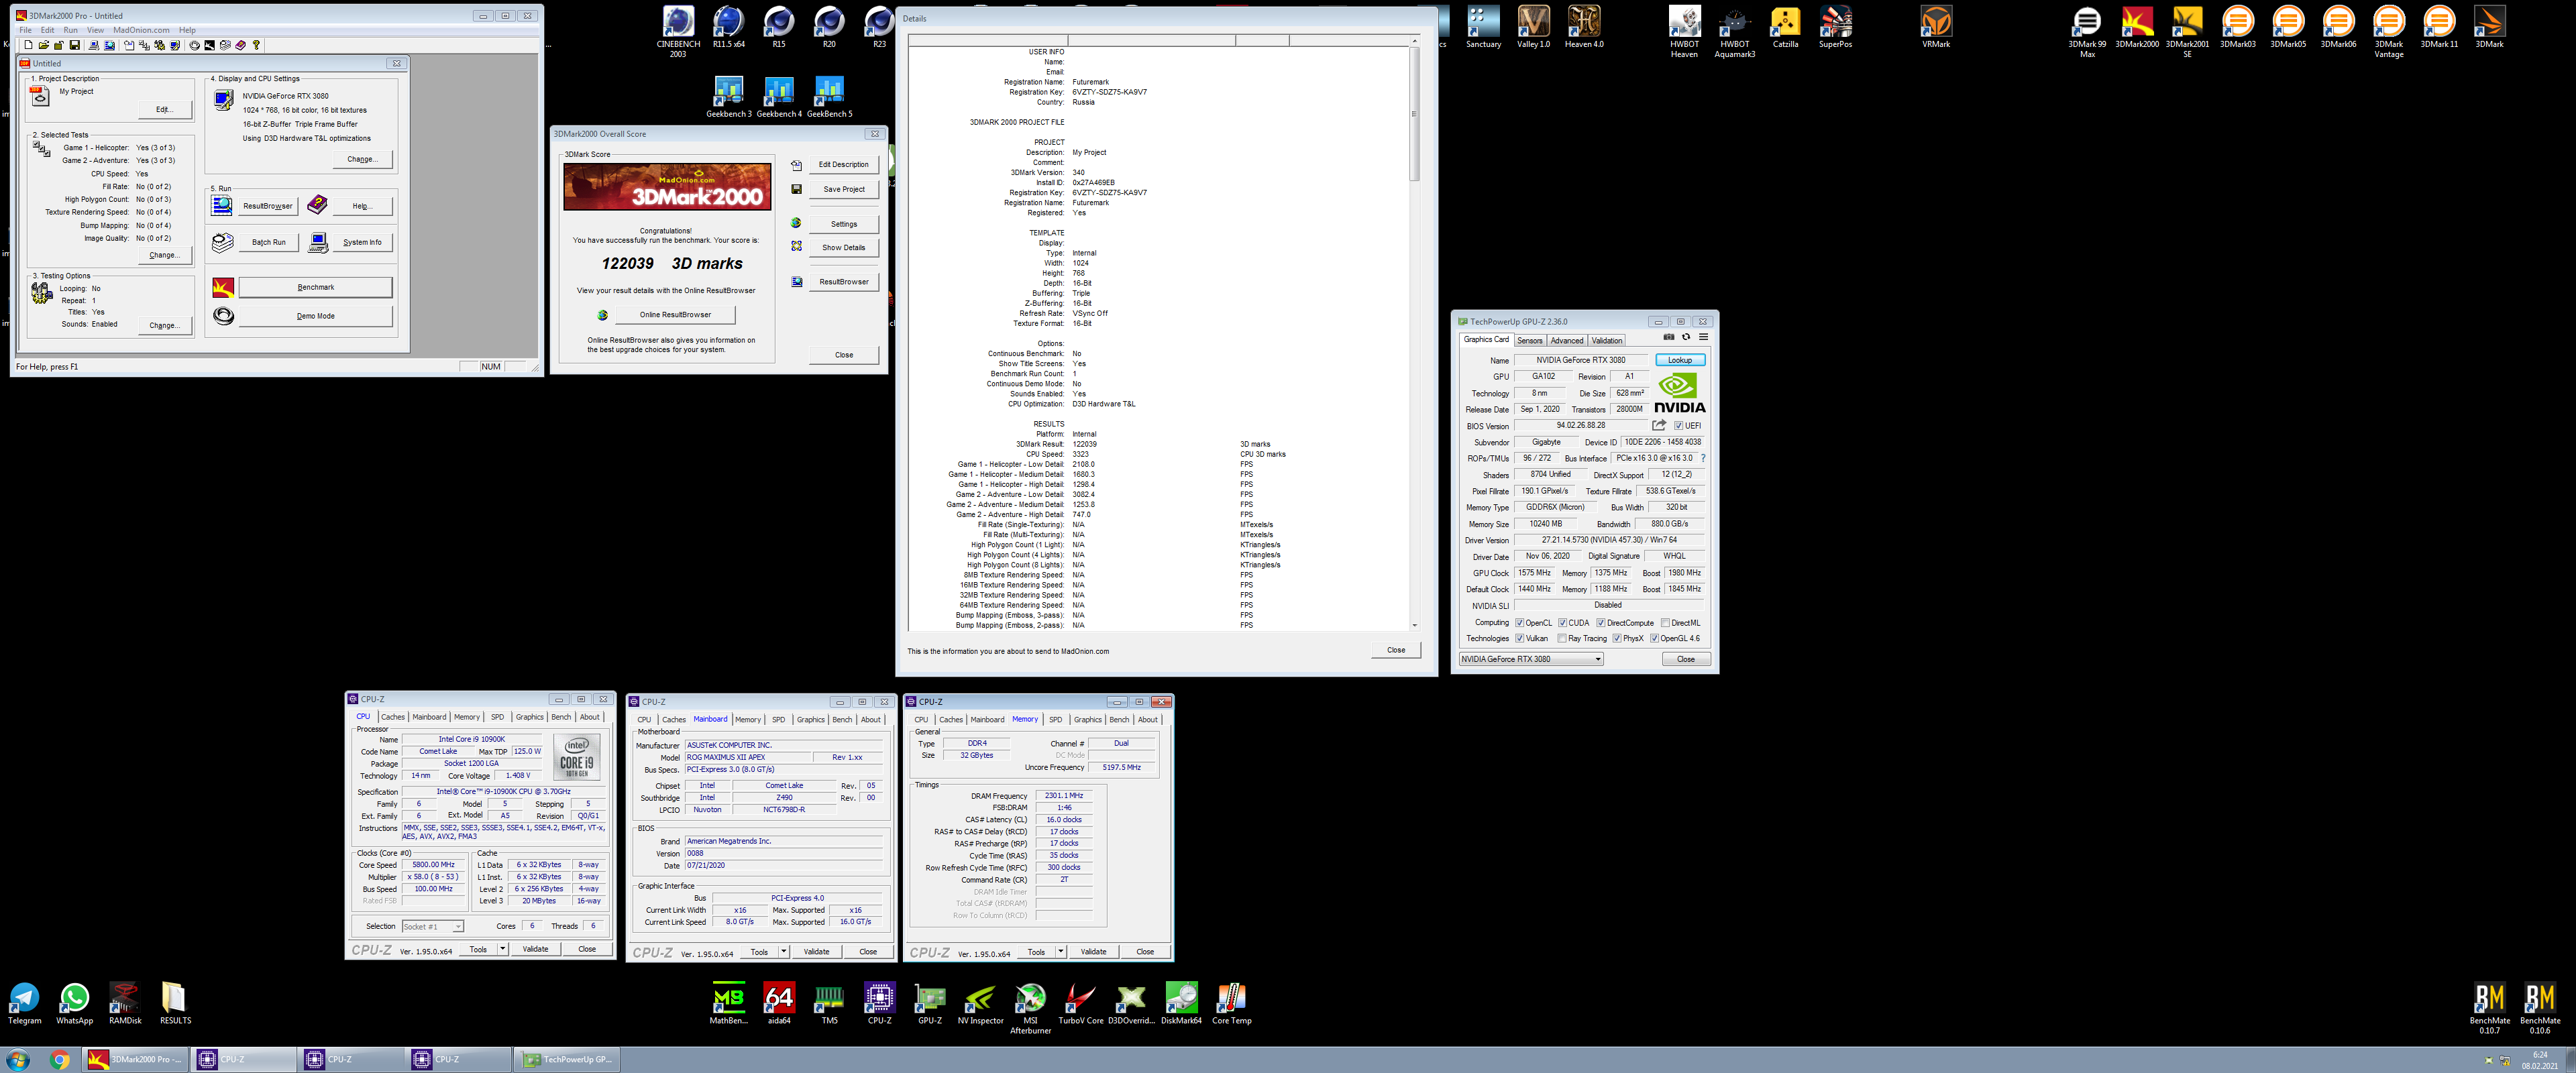Switch to the Sensors tab in GPU-Z
Viewport: 2576px width, 1073px height.
point(1529,341)
